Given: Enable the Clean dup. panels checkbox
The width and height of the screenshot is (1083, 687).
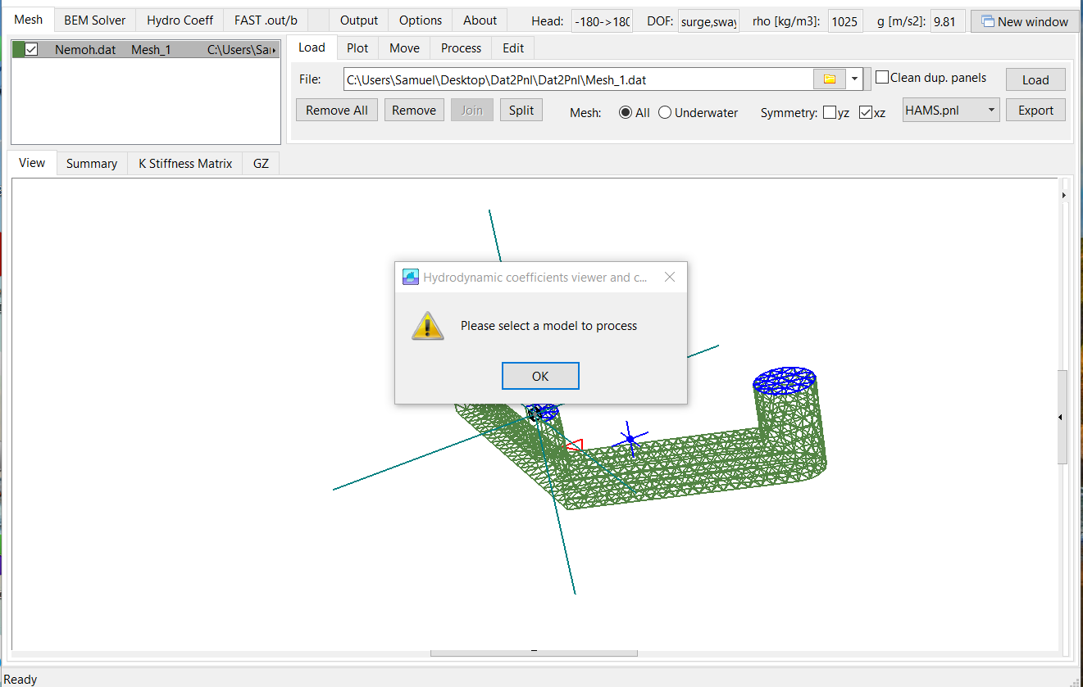Looking at the screenshot, I should (882, 76).
